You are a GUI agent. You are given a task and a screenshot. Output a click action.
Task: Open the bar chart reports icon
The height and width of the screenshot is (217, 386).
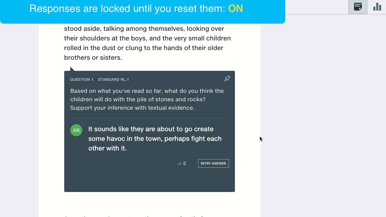tap(377, 7)
